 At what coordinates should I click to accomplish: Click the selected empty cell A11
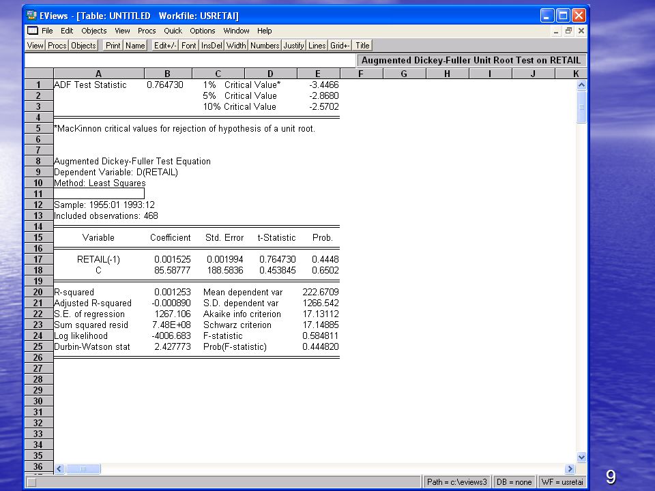tap(99, 194)
